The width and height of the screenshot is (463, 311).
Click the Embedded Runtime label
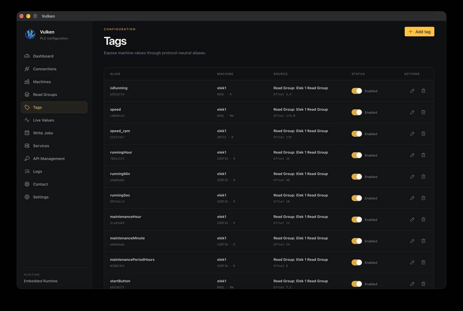click(x=41, y=281)
